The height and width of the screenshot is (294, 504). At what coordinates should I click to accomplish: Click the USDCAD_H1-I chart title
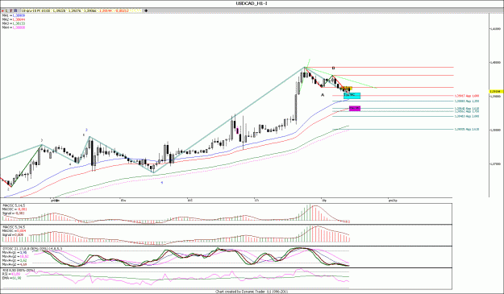[252, 3]
